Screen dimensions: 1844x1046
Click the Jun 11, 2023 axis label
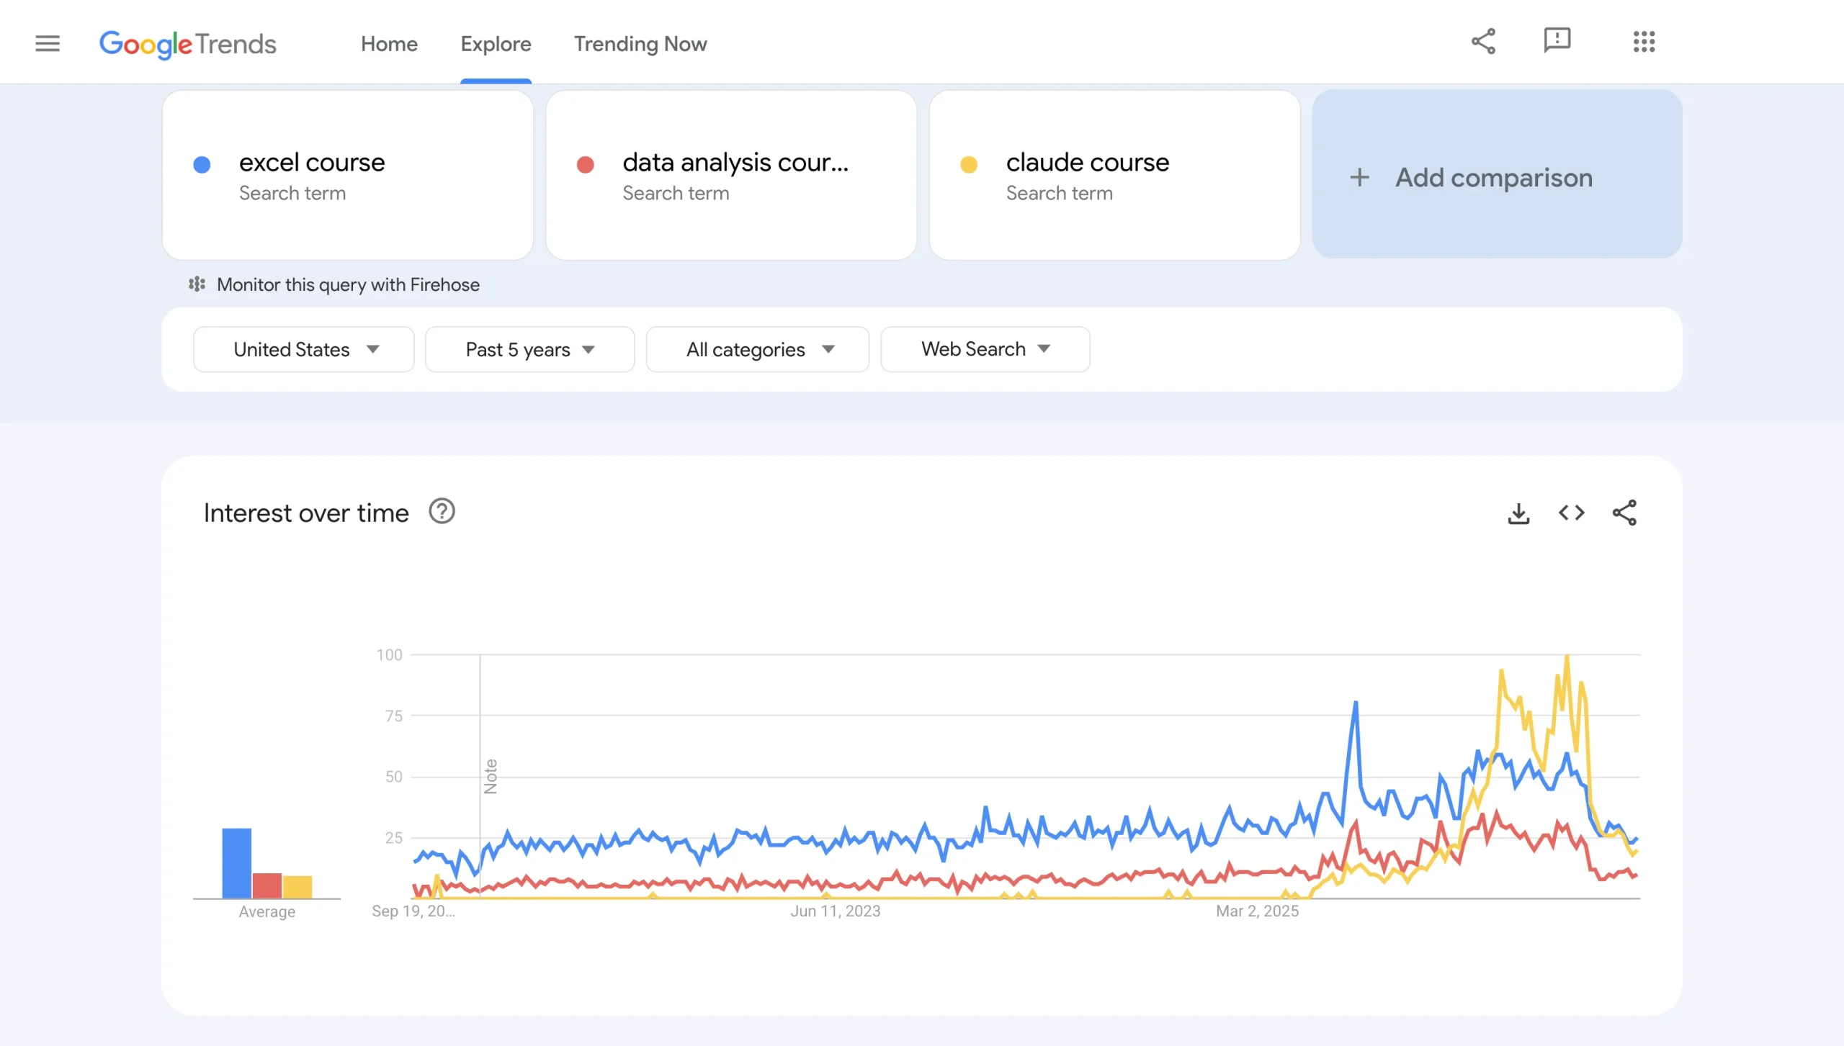(x=836, y=911)
